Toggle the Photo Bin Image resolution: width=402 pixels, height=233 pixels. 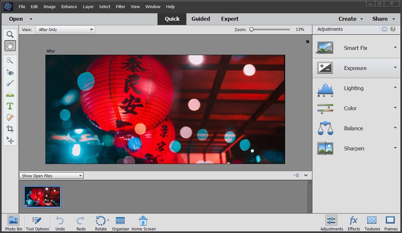pyautogui.click(x=13, y=223)
